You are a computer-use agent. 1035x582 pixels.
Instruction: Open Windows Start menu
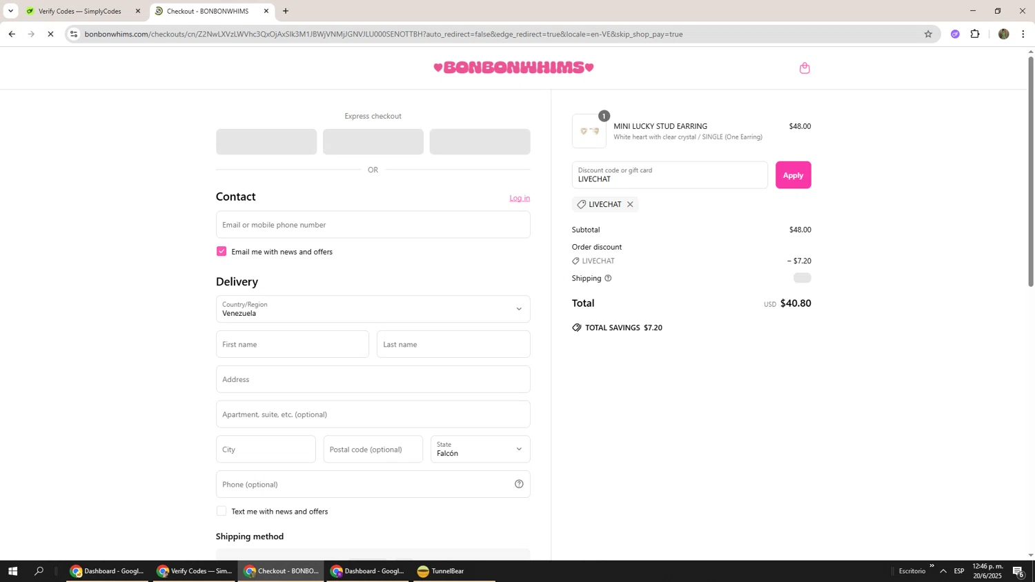(12, 571)
